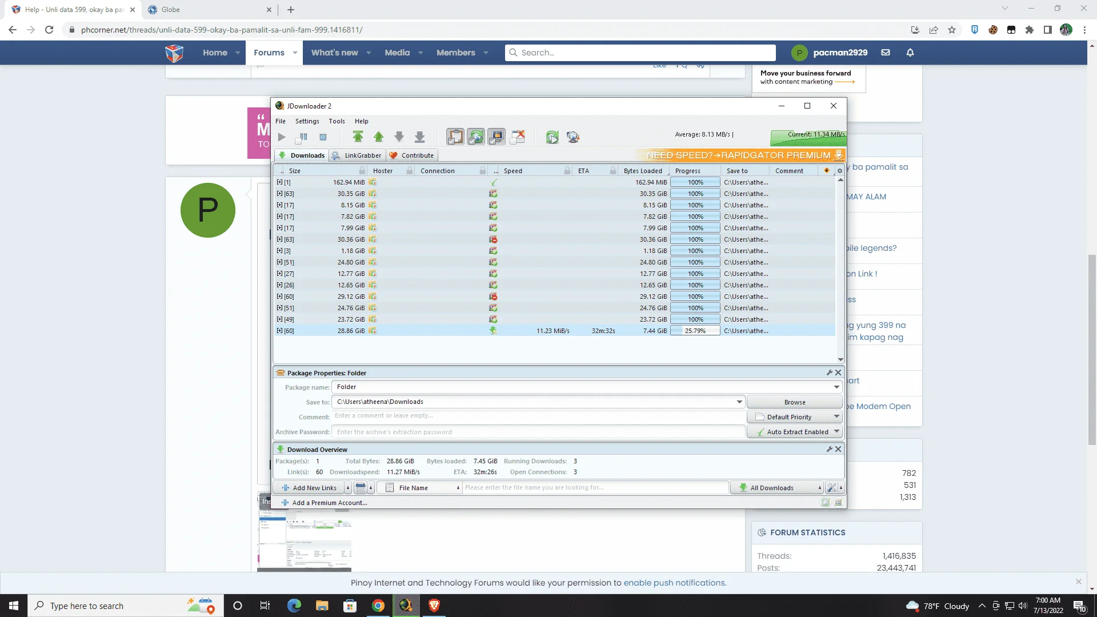
Task: Click the check for updates globe icon
Action: [572, 137]
